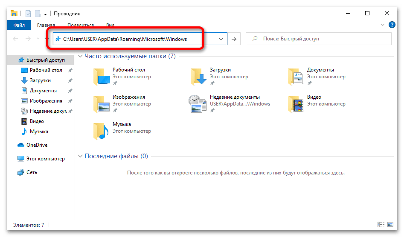Image resolution: width=404 pixels, height=237 pixels.
Task: Click the Элементов: 7 status text
Action: [29, 225]
